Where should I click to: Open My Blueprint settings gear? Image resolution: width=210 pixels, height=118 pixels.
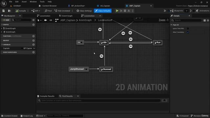tap(33, 20)
